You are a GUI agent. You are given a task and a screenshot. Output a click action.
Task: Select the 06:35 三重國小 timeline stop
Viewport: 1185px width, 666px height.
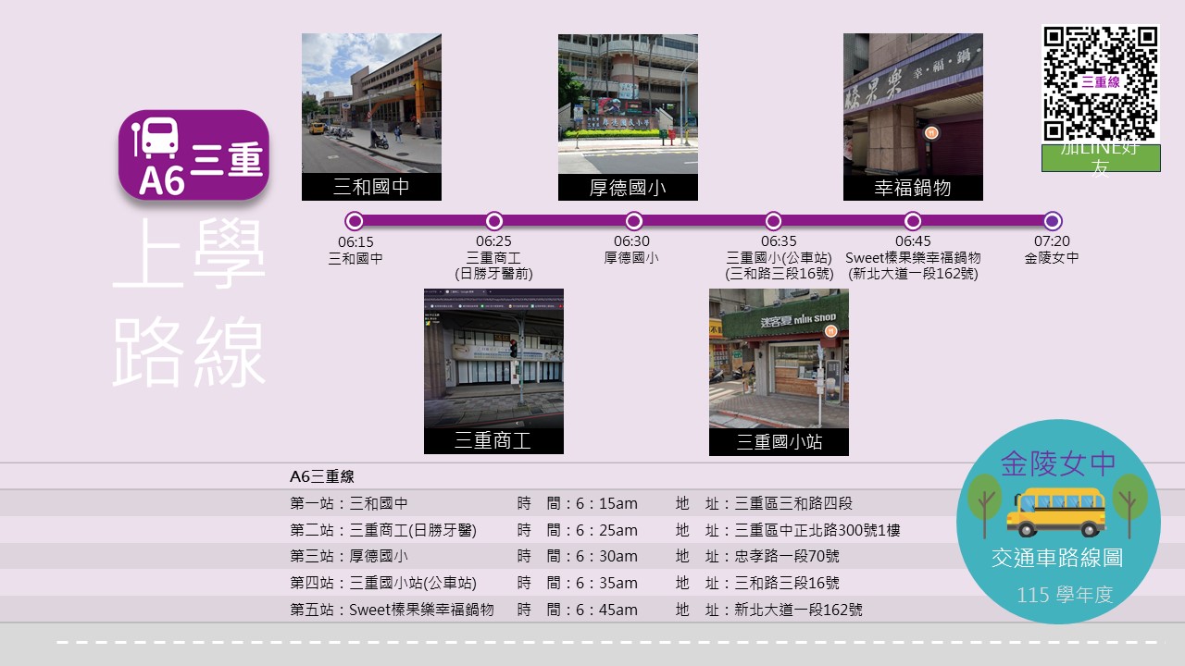773,221
